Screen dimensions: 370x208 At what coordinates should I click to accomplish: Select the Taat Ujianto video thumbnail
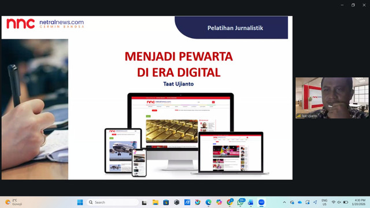pos(332,98)
